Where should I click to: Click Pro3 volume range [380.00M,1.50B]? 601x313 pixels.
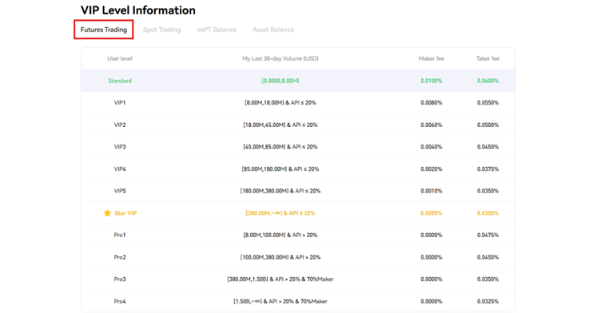click(x=248, y=279)
